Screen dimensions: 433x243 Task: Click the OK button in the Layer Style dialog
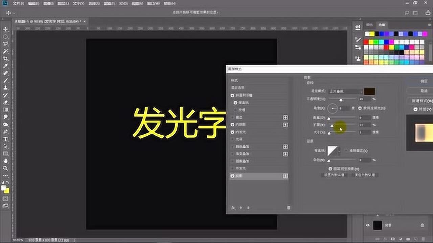pos(424,81)
